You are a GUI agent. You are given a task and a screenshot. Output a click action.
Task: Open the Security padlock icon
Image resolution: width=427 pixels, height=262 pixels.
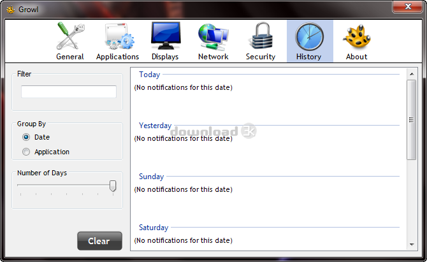point(262,36)
